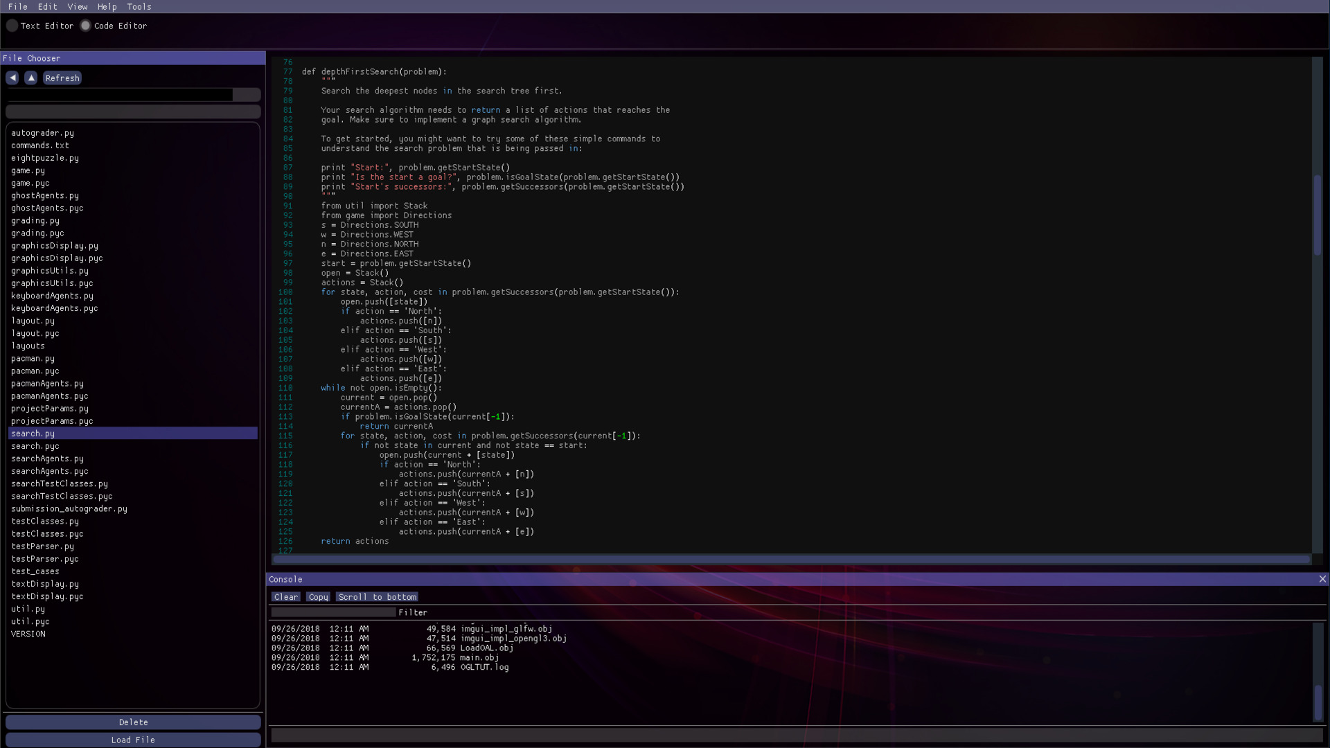Click the console Filter input field

(332, 612)
